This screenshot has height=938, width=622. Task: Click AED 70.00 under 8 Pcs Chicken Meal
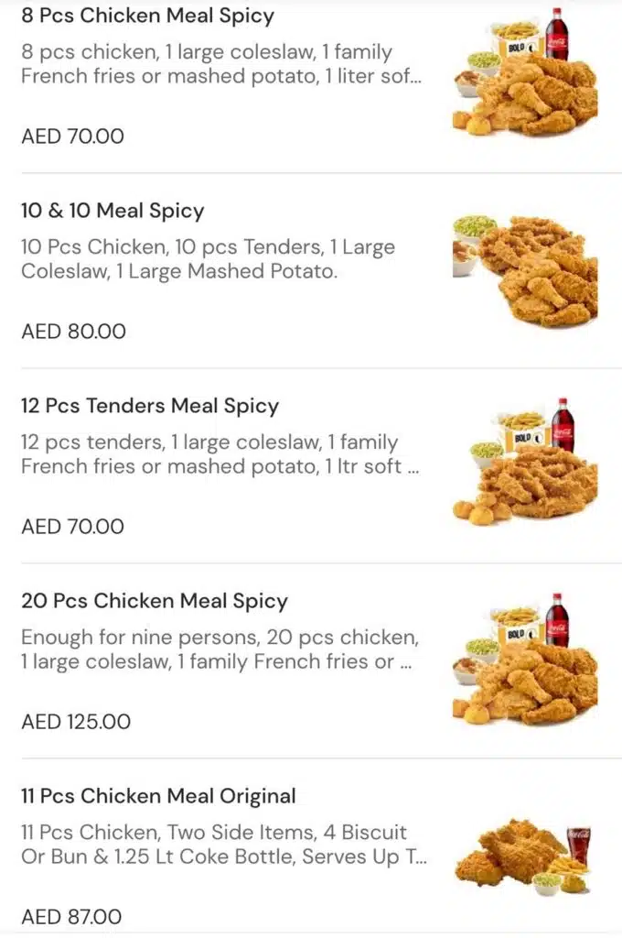coord(73,136)
